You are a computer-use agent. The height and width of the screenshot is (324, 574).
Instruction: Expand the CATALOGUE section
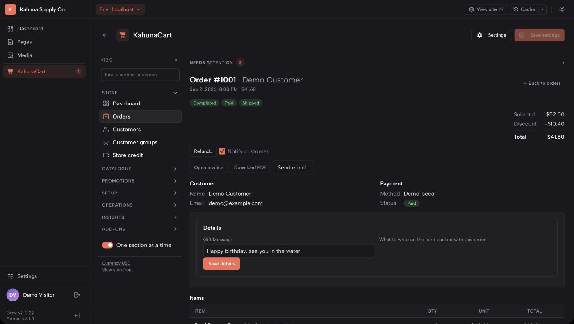click(140, 169)
